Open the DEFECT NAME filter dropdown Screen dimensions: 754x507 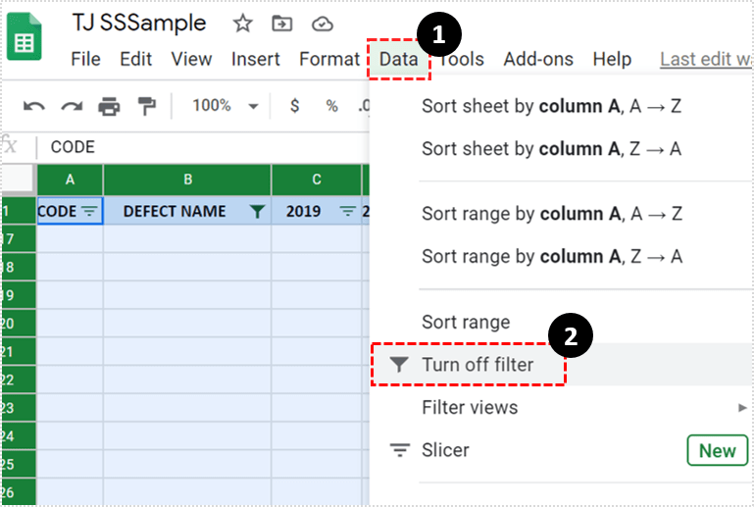click(257, 212)
